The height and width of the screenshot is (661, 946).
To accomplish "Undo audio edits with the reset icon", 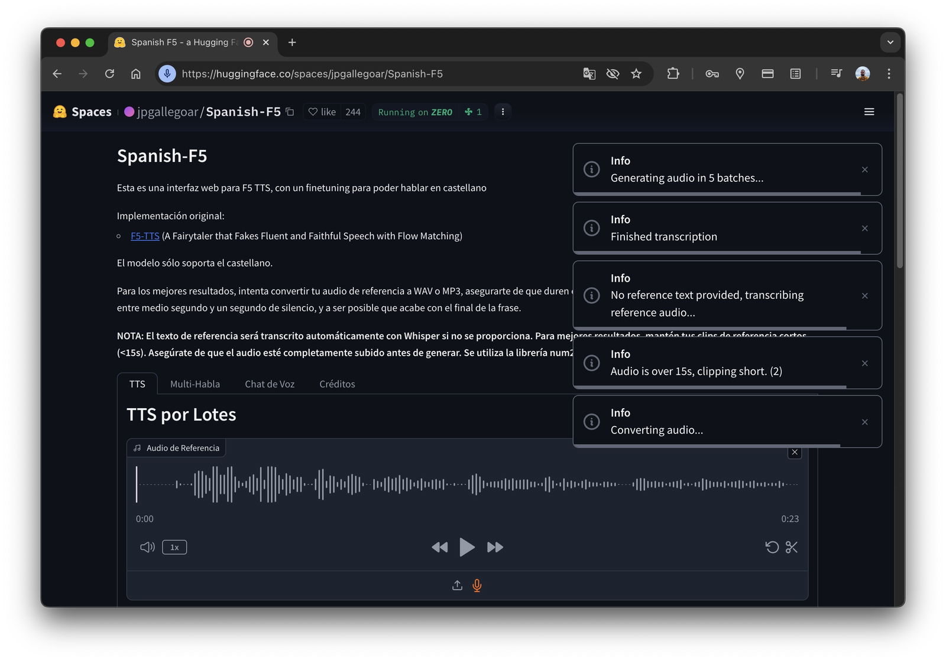I will coord(772,547).
